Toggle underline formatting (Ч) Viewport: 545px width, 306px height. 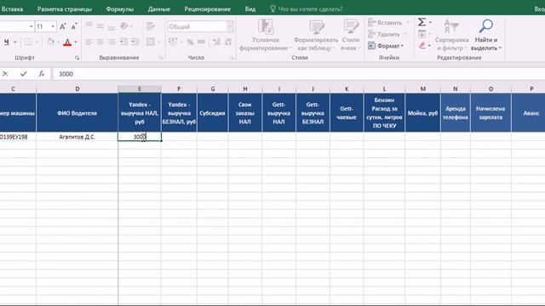click(7, 42)
